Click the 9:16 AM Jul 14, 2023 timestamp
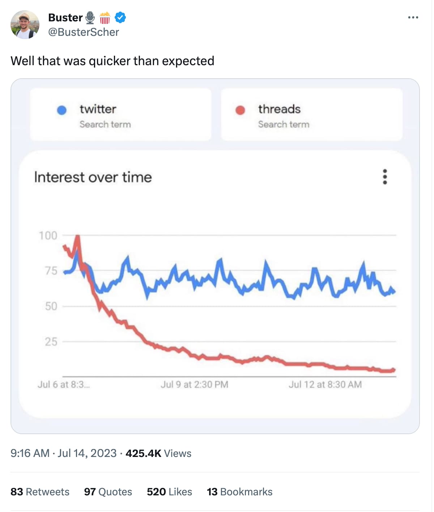Screen dimensions: 434x512 click(x=63, y=453)
